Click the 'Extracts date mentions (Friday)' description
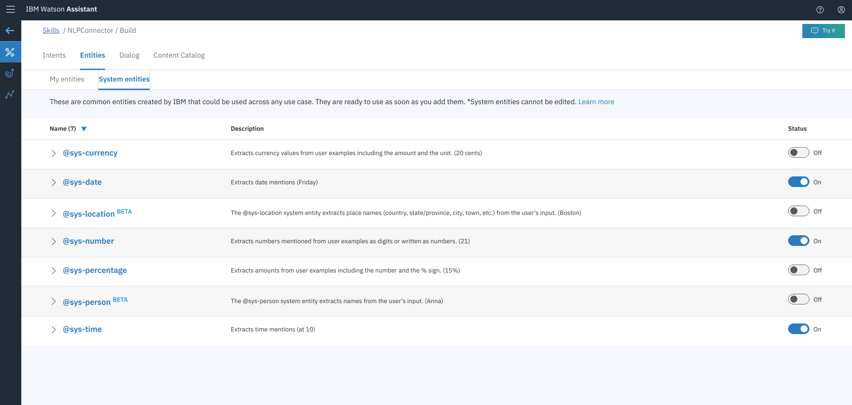Screen dimensions: 852x405 click(x=274, y=183)
